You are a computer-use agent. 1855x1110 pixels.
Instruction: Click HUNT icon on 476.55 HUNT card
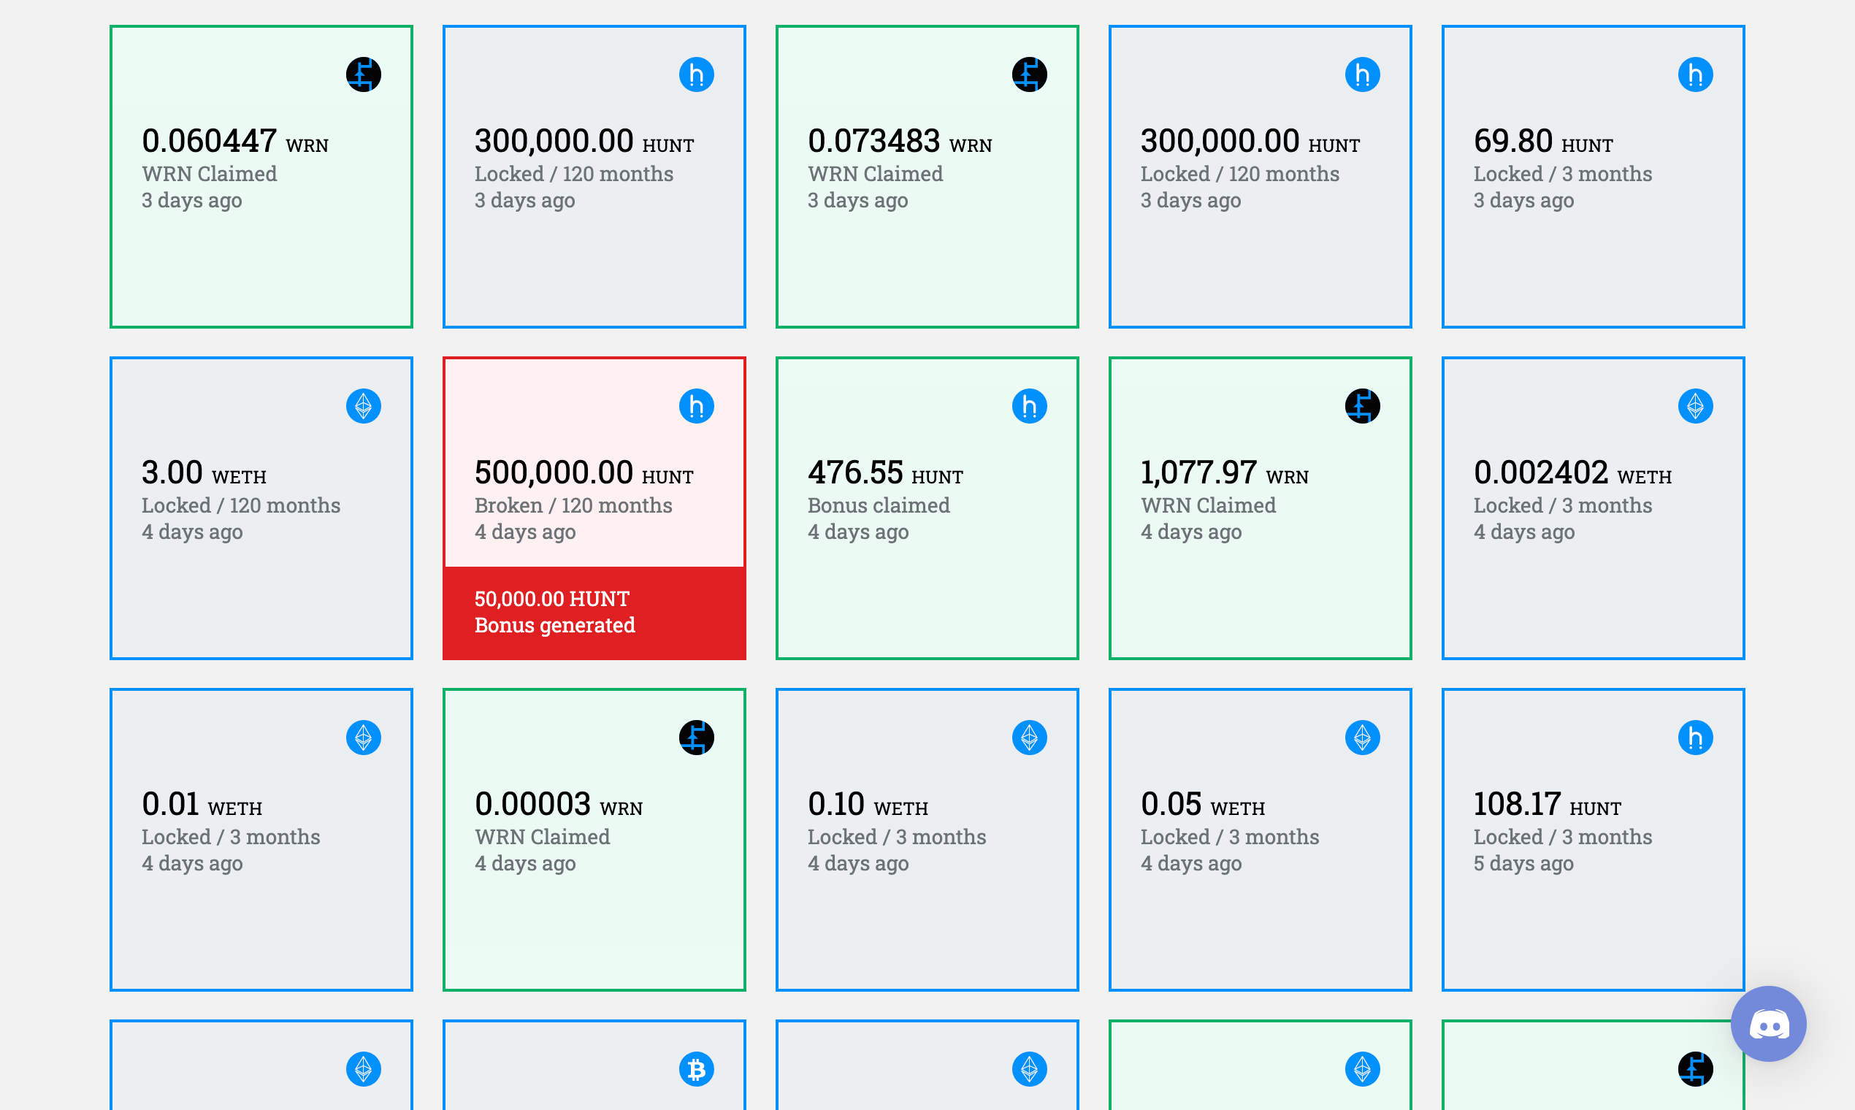(x=1029, y=406)
